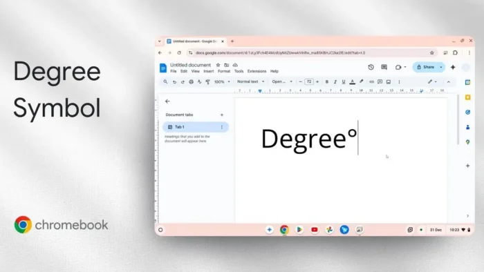Add a comment from toolbar
The image size is (484, 272).
(380, 81)
